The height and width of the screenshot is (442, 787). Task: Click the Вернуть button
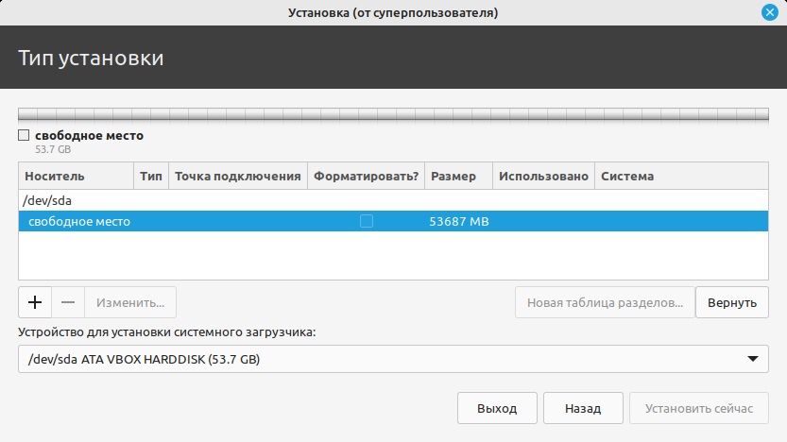click(x=731, y=302)
